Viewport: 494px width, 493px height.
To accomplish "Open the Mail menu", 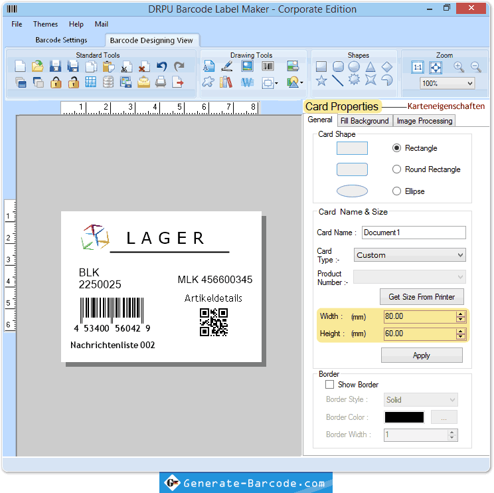I will coord(101,25).
